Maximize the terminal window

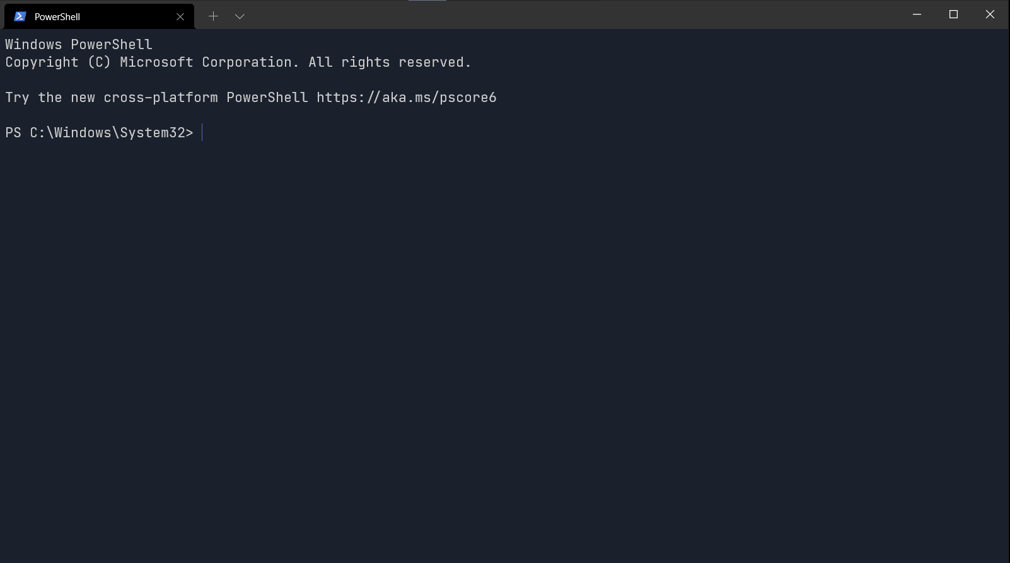pyautogui.click(x=953, y=14)
